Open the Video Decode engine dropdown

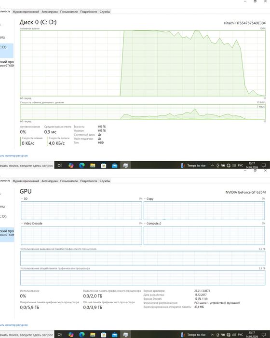(22, 224)
